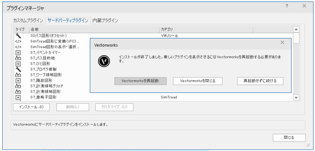Click the wrench icon beside 3Dパス図形(オフセット)
The height and width of the screenshot is (151, 315).
pyautogui.click(x=18, y=36)
